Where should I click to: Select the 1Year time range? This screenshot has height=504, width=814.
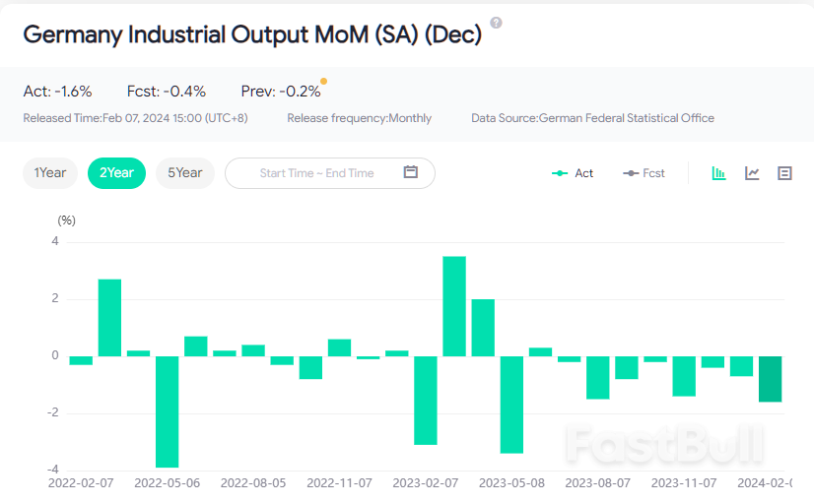(50, 173)
